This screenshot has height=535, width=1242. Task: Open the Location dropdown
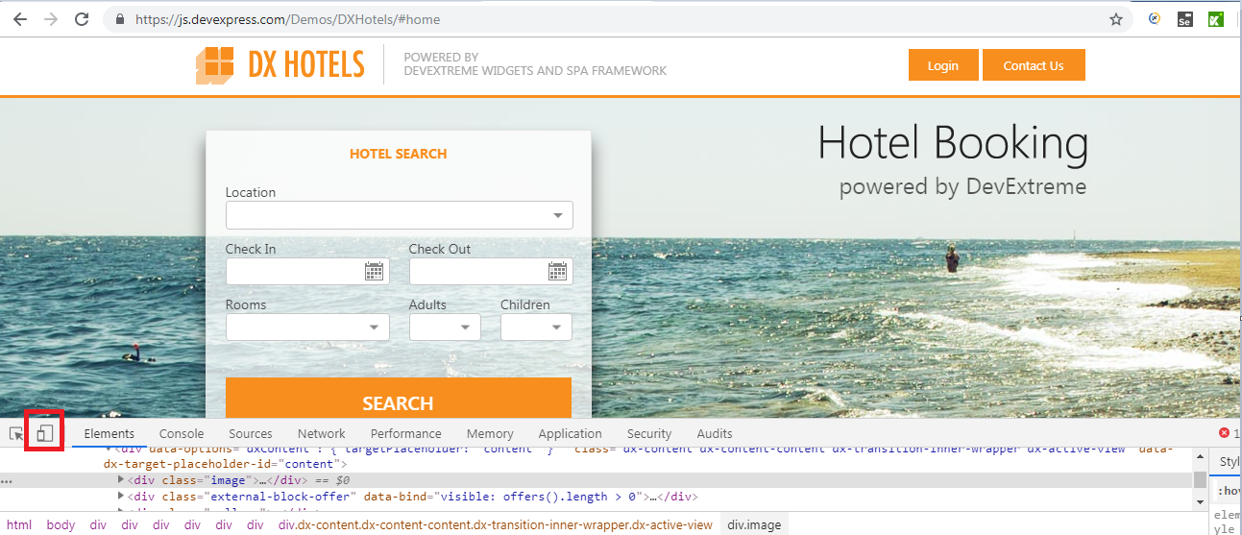[x=558, y=215]
